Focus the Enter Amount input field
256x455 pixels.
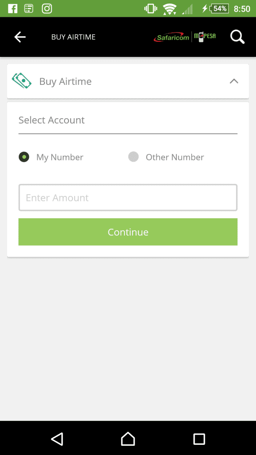[x=128, y=198]
